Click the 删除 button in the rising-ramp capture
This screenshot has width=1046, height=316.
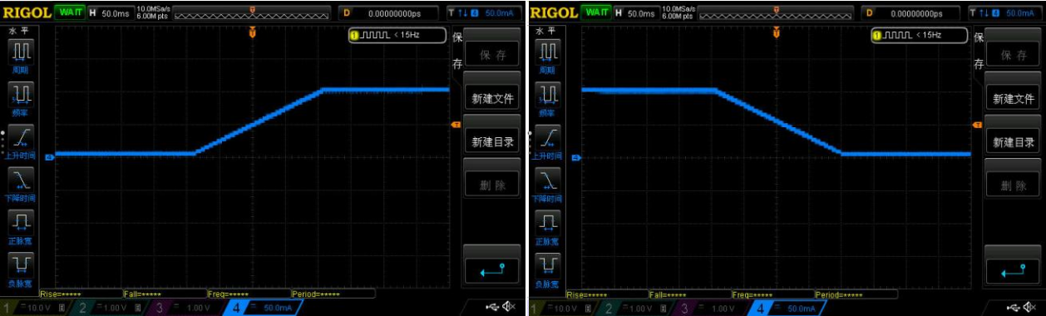[492, 185]
